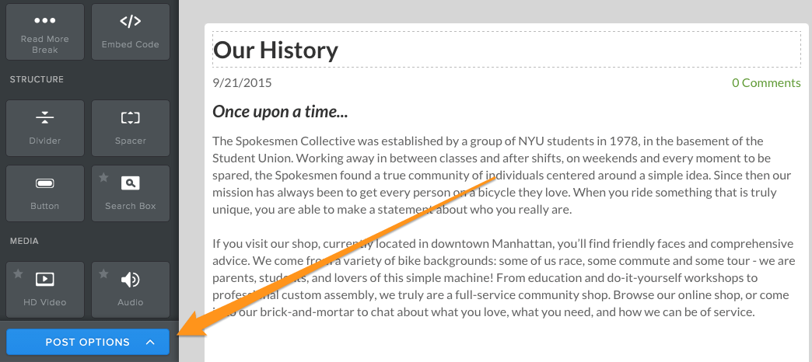The image size is (812, 362).
Task: Choose the Search Box element
Action: click(x=131, y=193)
